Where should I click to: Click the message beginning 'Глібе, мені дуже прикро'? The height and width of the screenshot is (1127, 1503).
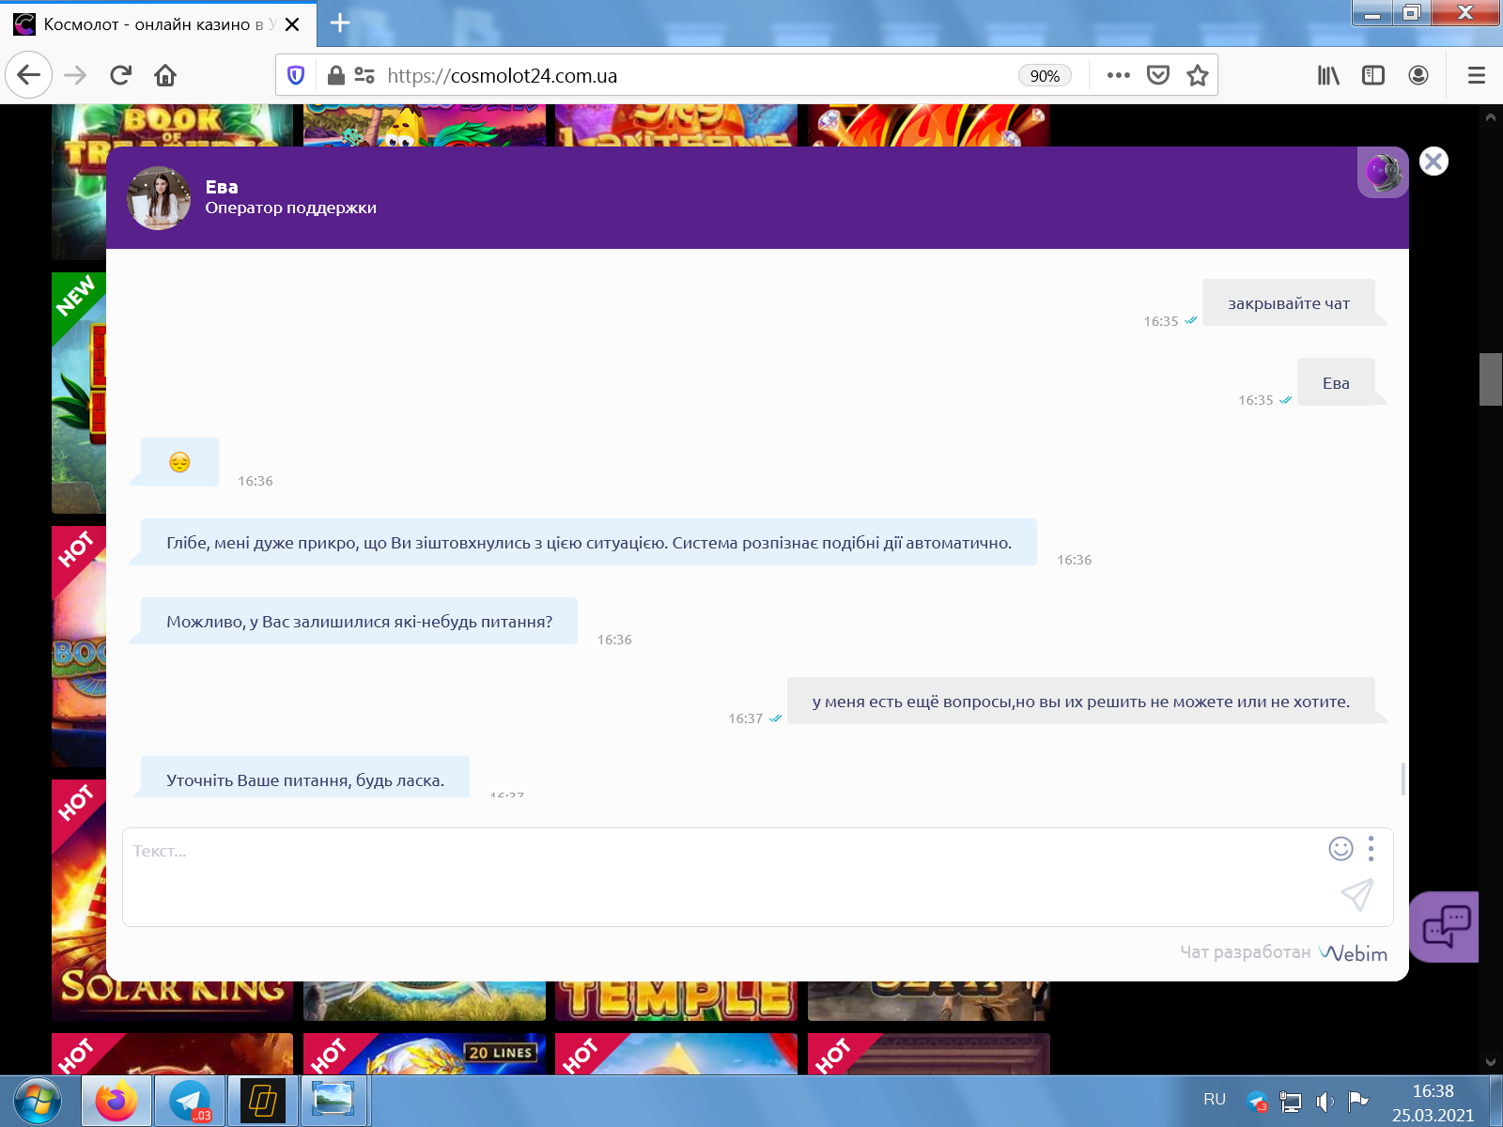[x=589, y=543]
